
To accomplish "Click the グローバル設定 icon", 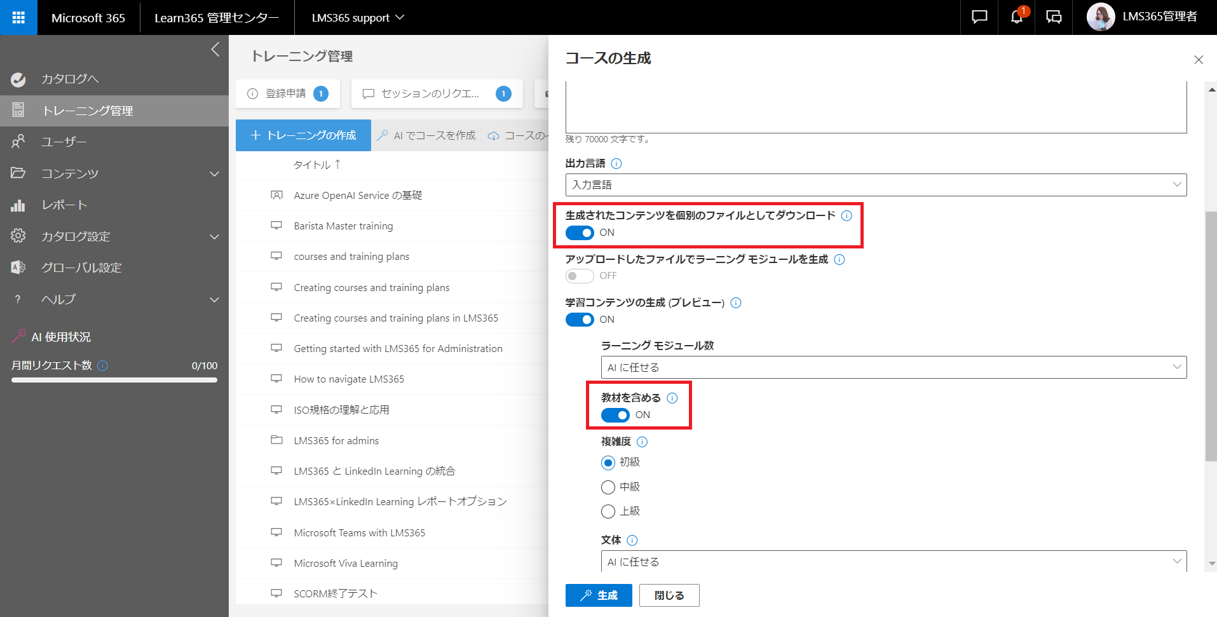I will [18, 268].
